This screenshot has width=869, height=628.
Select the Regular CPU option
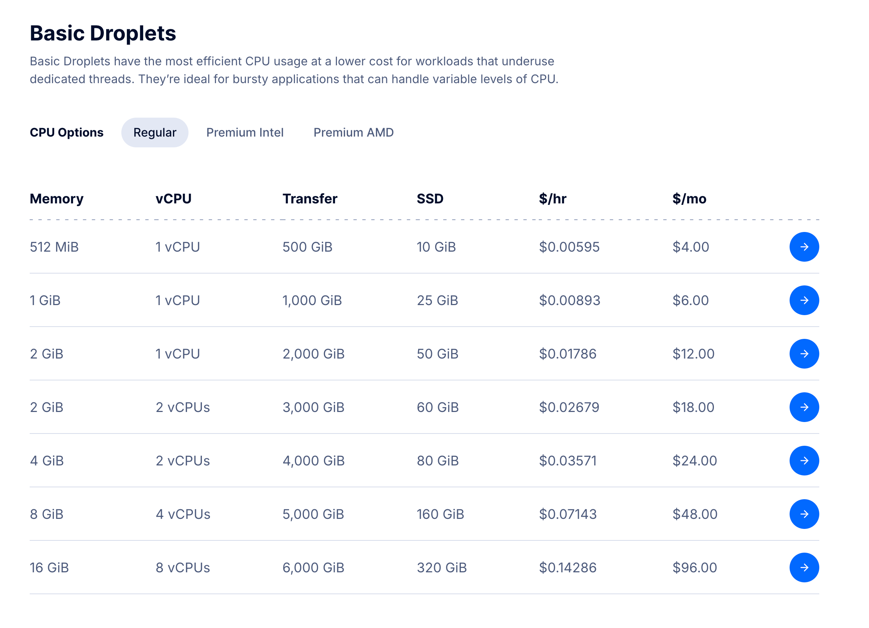pyautogui.click(x=155, y=133)
